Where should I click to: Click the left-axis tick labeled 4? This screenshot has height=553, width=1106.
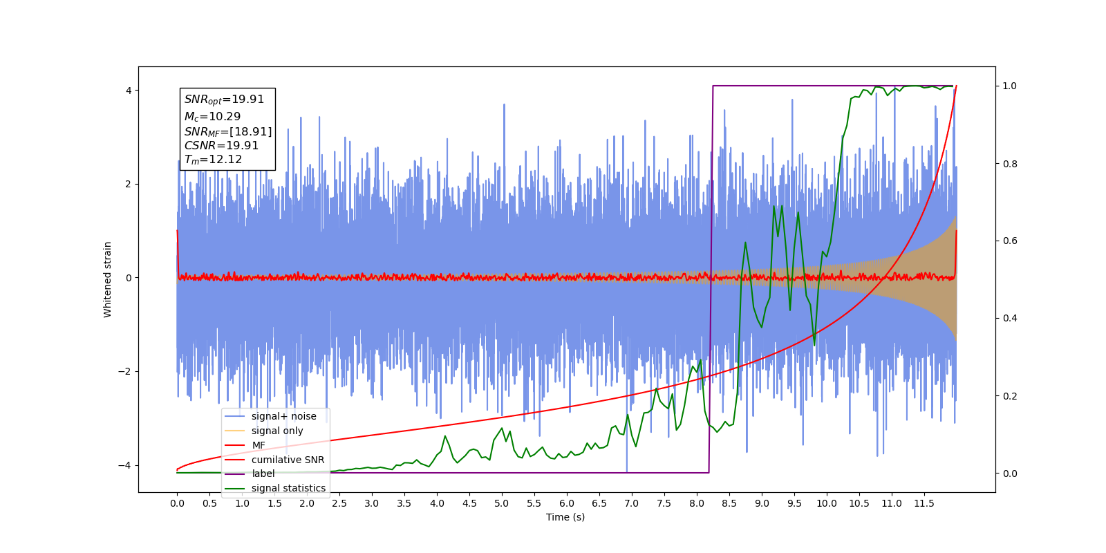click(129, 91)
